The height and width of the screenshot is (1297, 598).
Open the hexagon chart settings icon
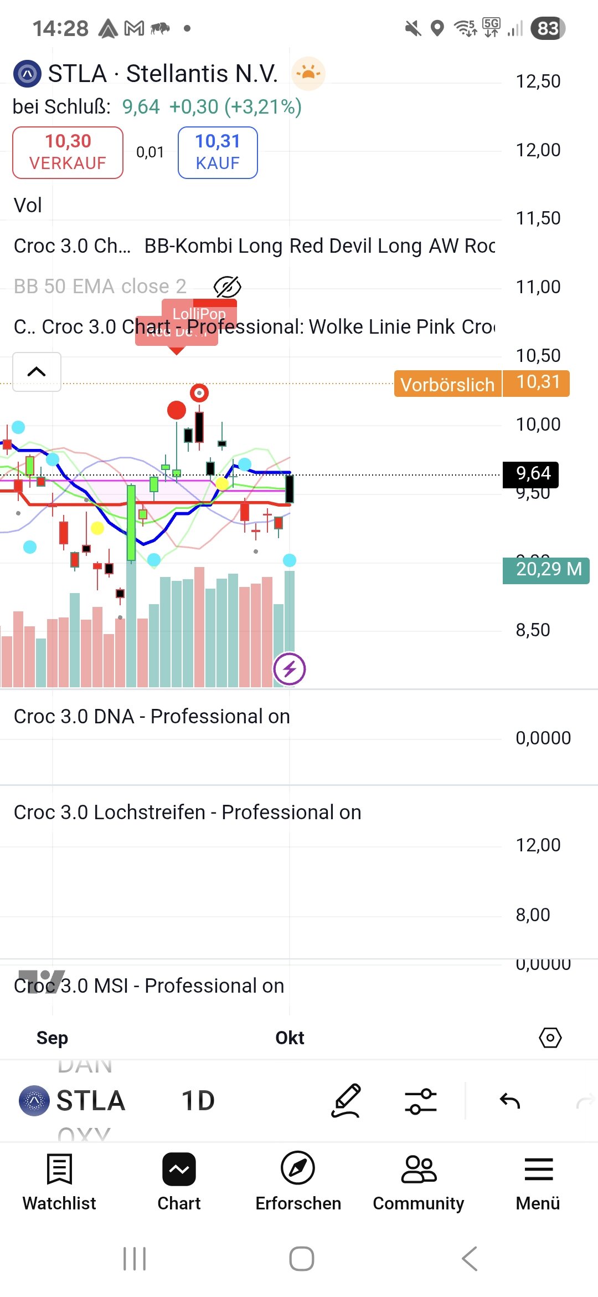pos(550,1038)
